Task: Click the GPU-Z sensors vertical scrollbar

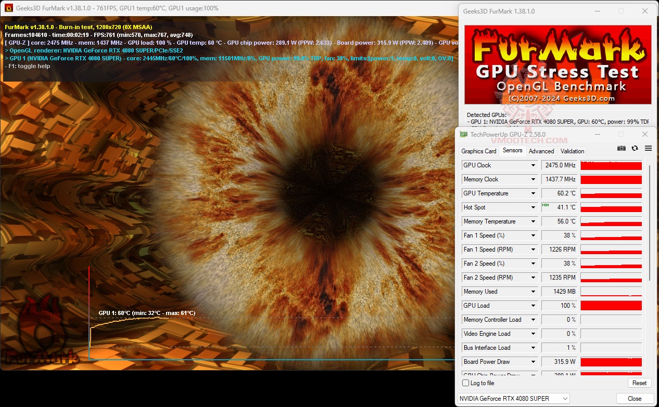Action: pos(649,224)
